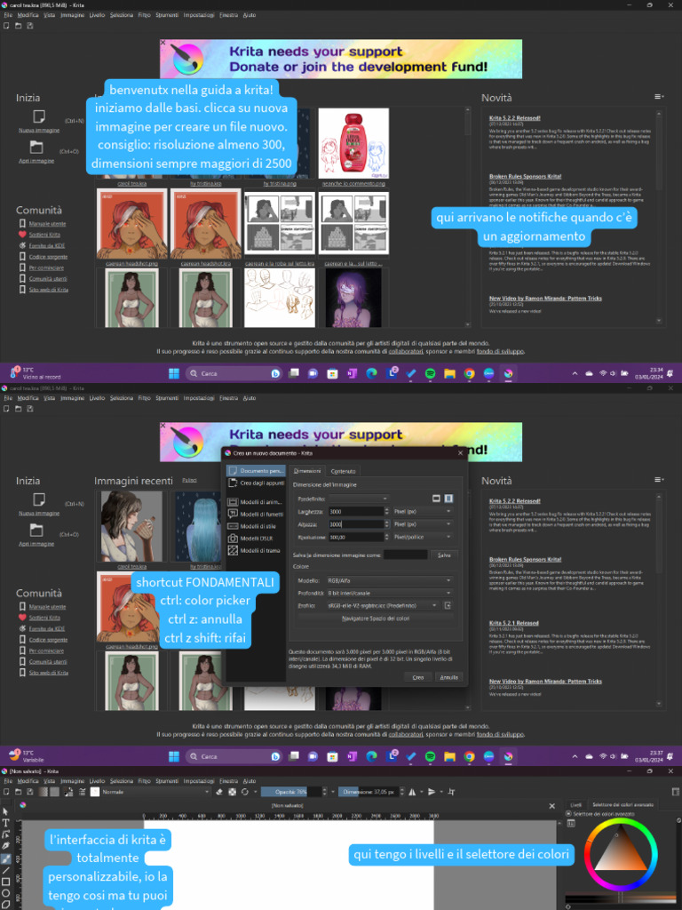
Task: Open the workspace chooser icon
Action: click(x=676, y=792)
